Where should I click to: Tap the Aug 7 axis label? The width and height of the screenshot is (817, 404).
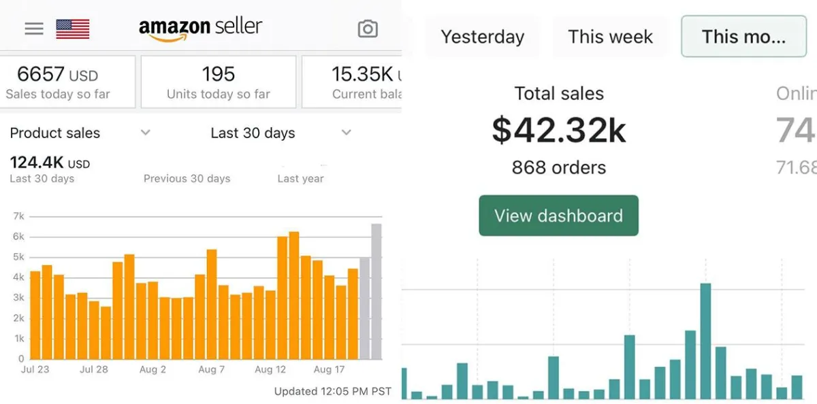click(212, 369)
